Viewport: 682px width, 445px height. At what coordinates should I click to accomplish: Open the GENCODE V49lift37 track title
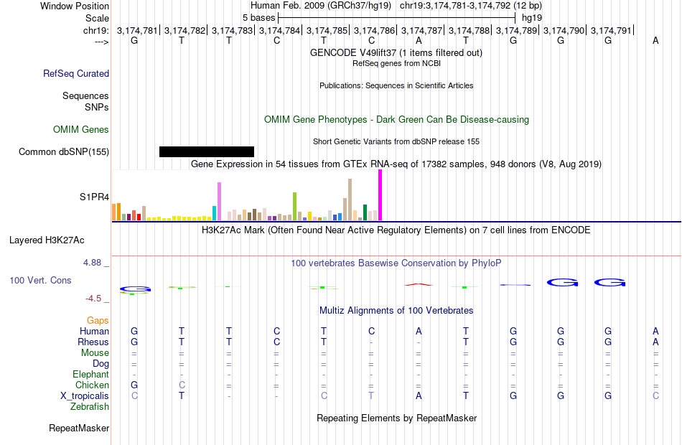coord(396,52)
